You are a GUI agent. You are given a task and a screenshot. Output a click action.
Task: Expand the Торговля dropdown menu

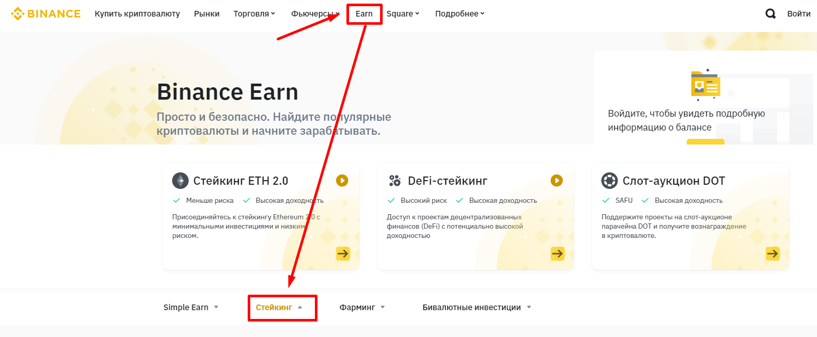tap(254, 14)
